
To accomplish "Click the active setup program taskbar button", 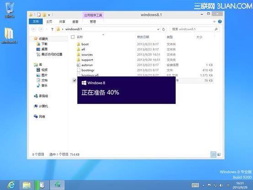I will (58, 185).
